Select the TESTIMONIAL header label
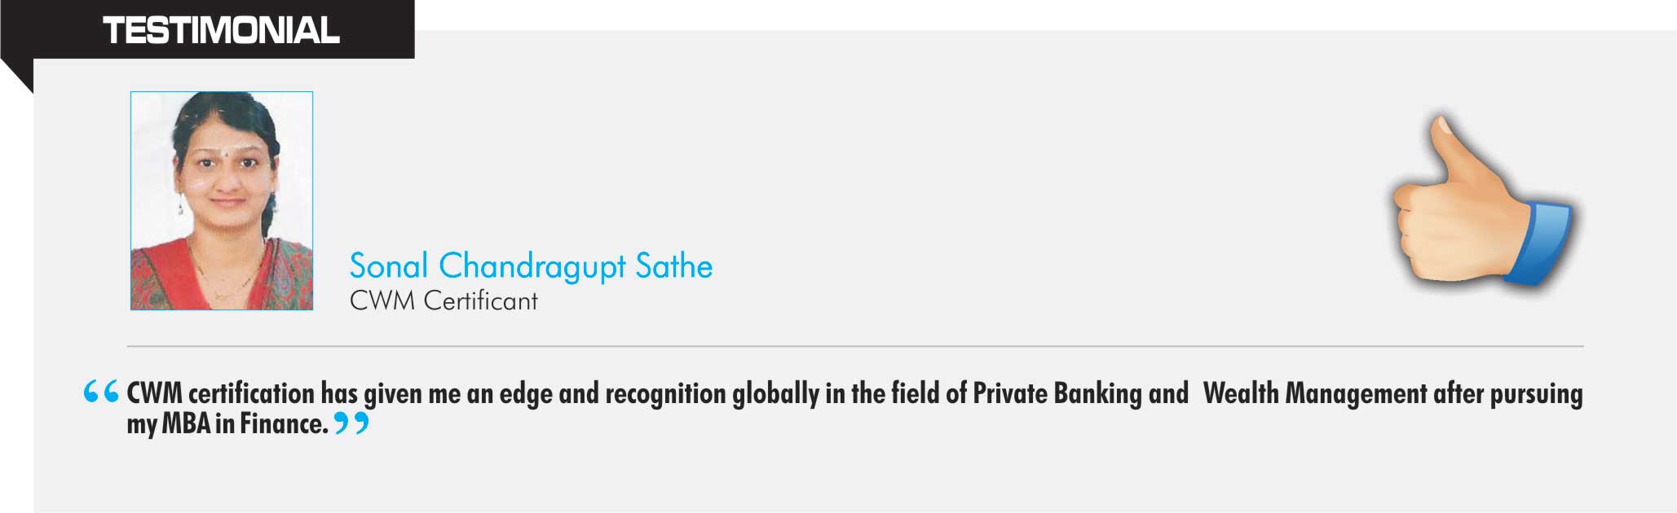The height and width of the screenshot is (513, 1677). (x=221, y=31)
